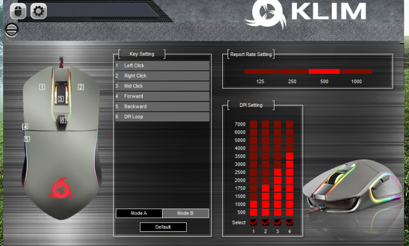This screenshot has height=246, width=409.
Task: Set DPI level 2 to 2000
Action: click(x=265, y=180)
